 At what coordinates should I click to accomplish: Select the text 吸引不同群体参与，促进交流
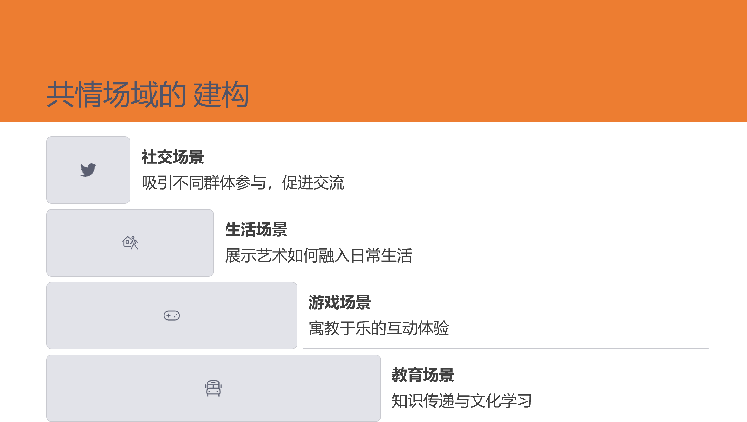click(x=243, y=183)
